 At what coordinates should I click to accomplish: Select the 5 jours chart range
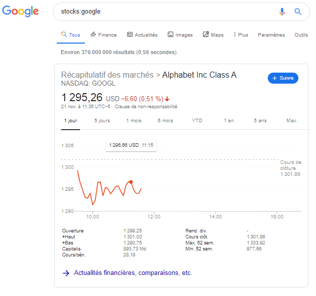click(x=102, y=121)
